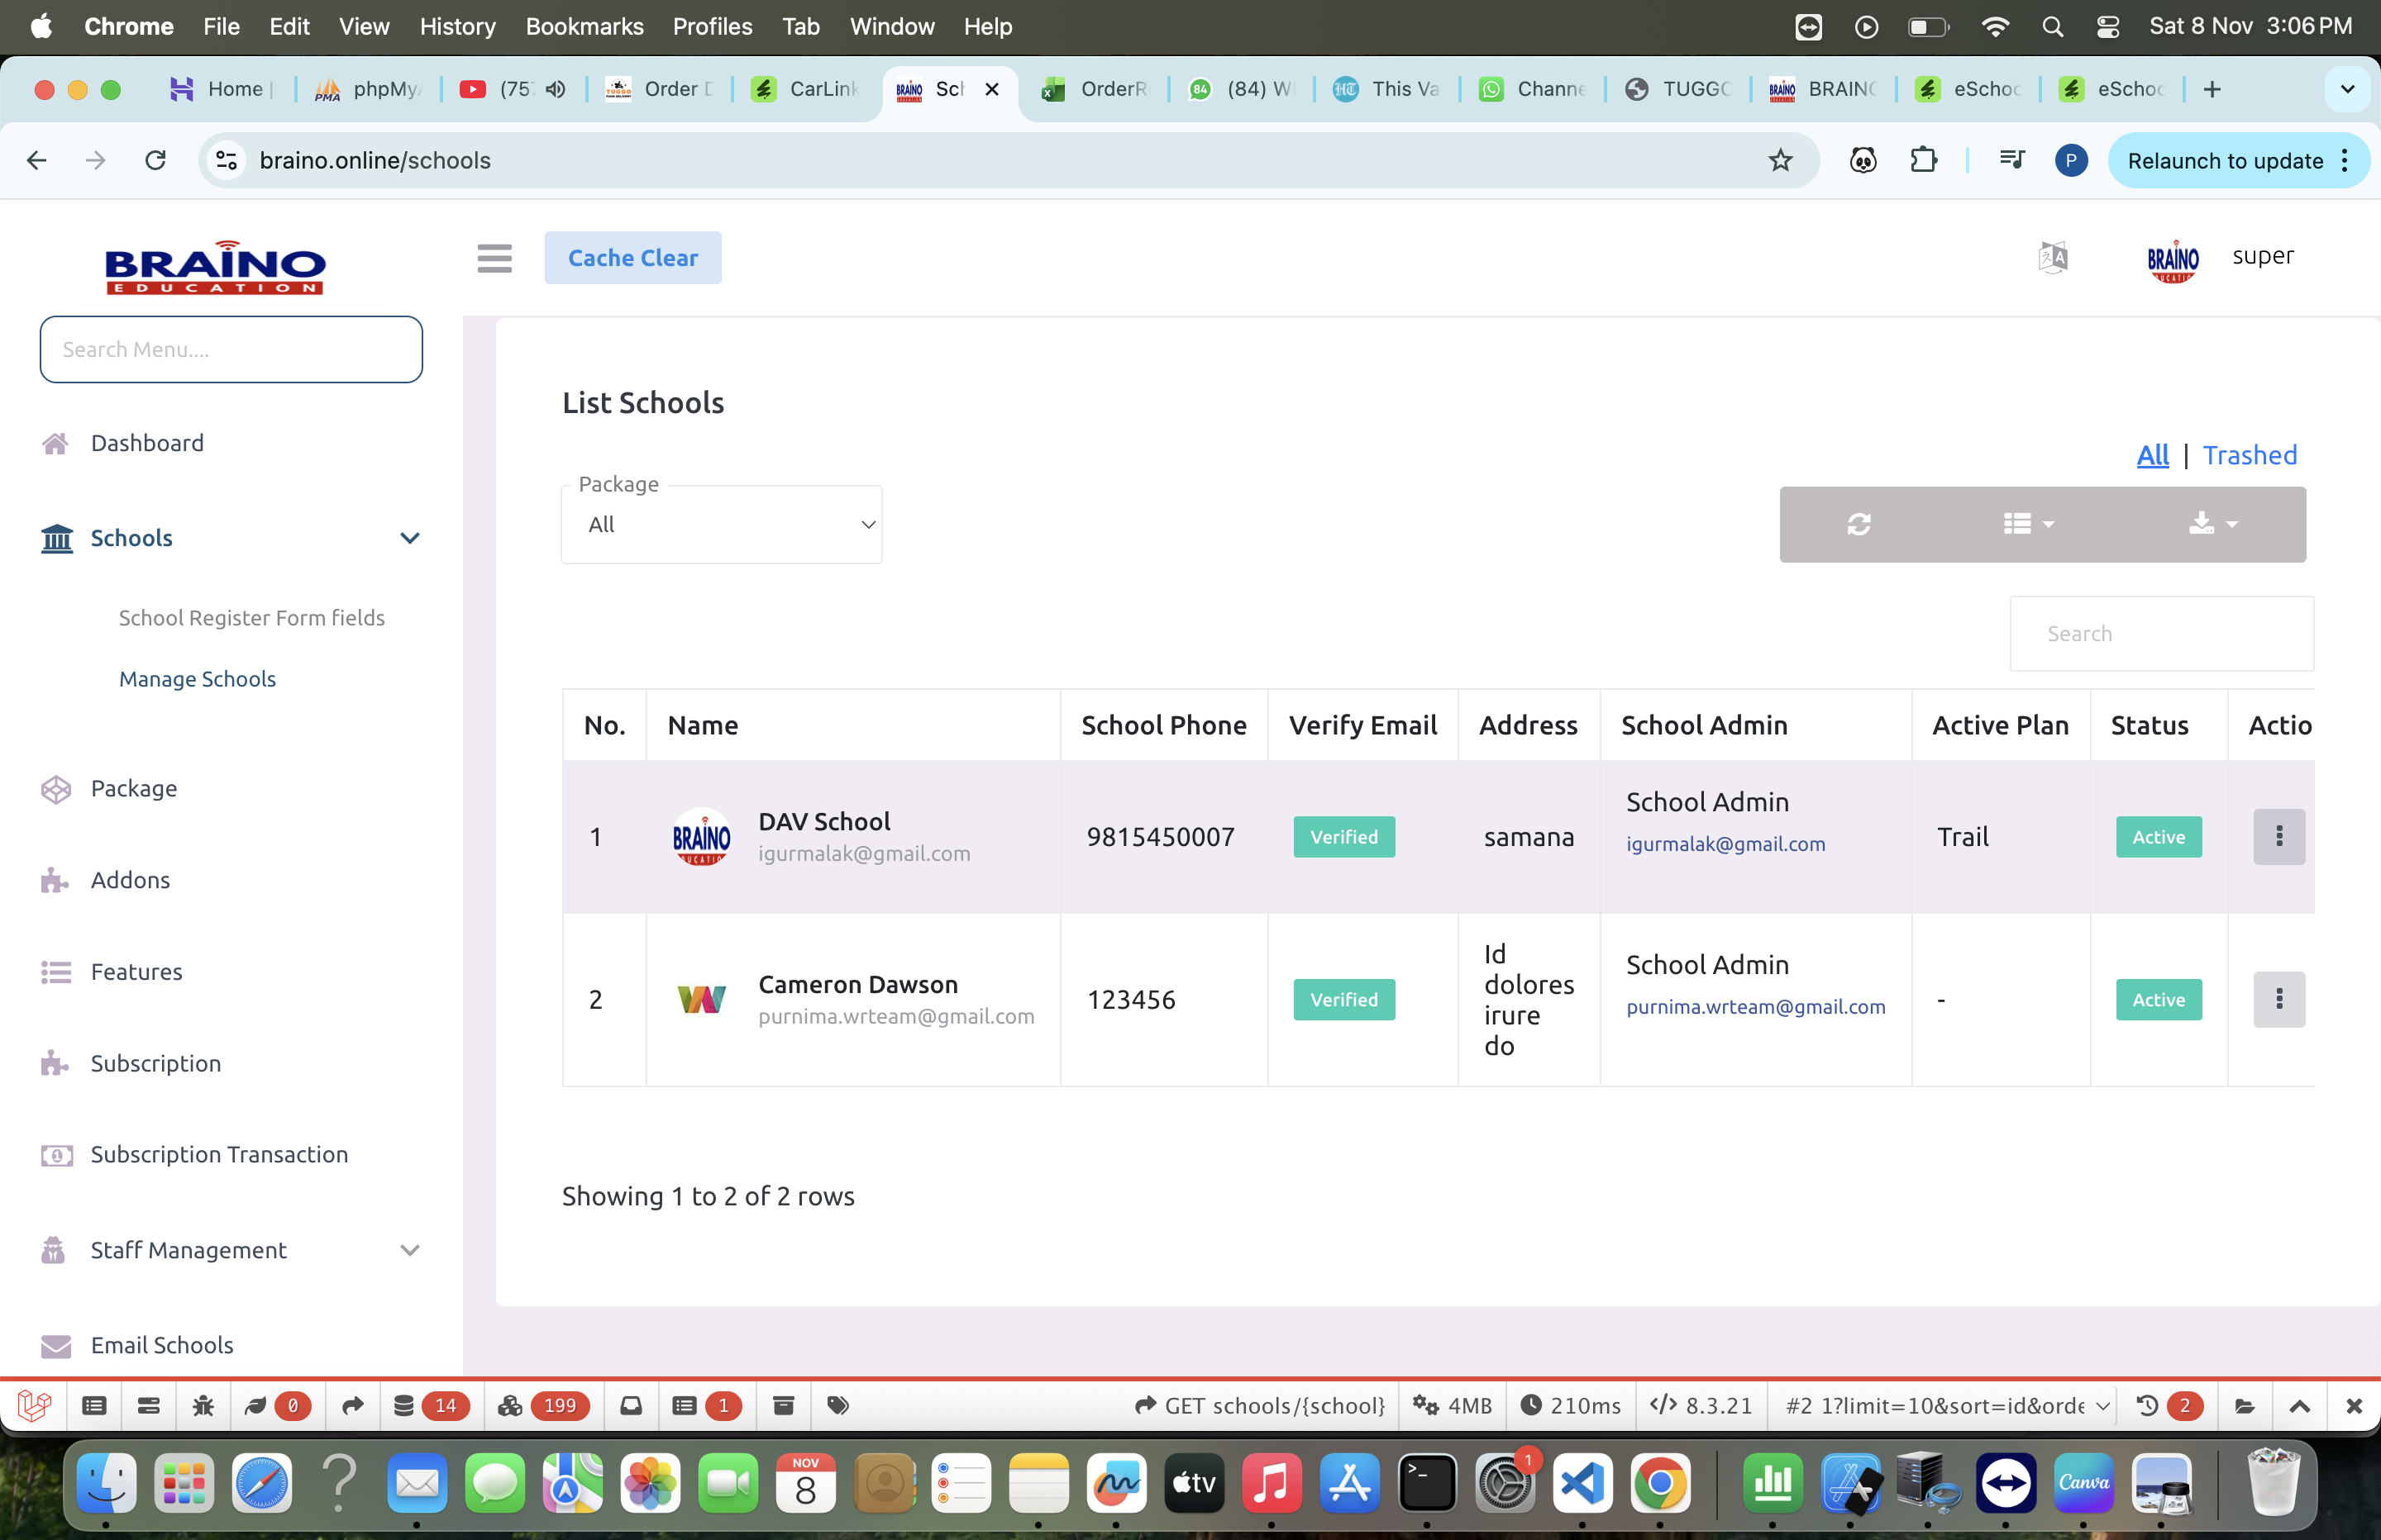Viewport: 2381px width, 1540px height.
Task: Expand the Staff Management menu
Action: tap(409, 1250)
